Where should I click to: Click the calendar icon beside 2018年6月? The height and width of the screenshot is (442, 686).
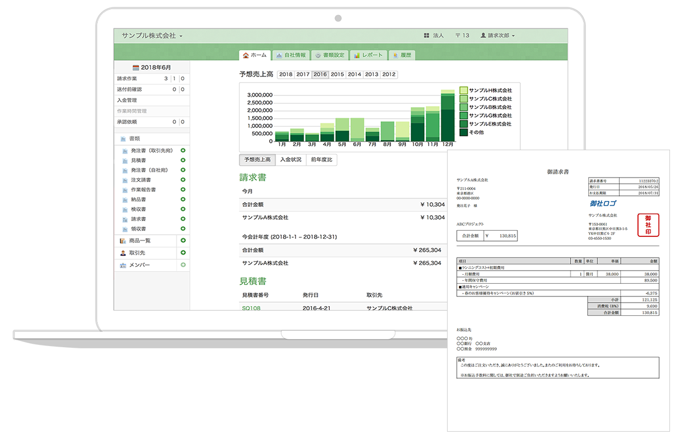136,67
